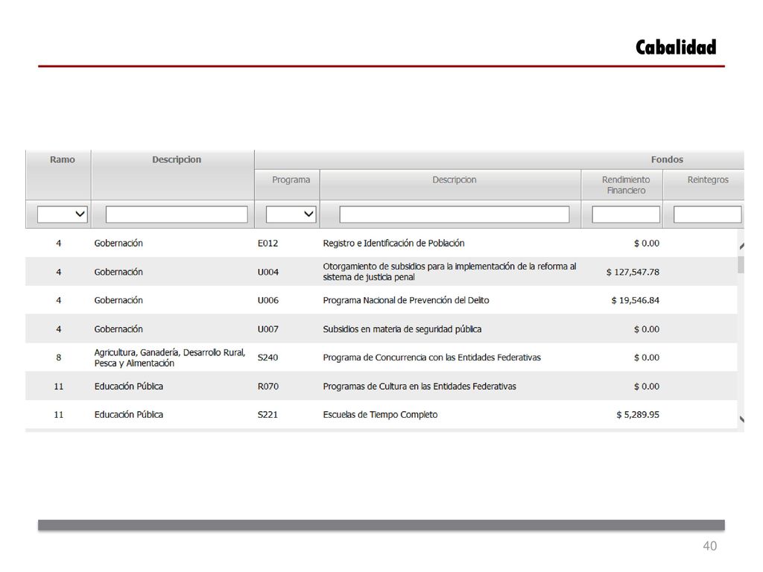
Task: Focus the Rendimiento Financiero filter box
Action: (626, 214)
